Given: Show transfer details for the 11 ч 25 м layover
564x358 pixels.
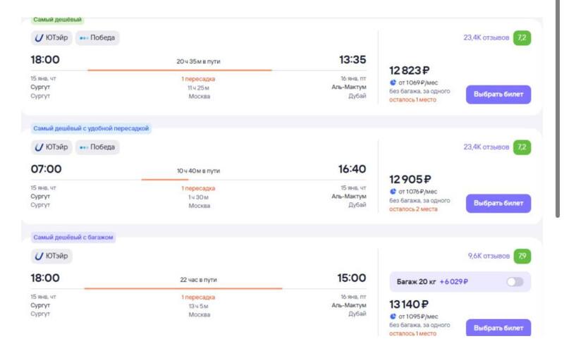Looking at the screenshot, I should coord(198,87).
